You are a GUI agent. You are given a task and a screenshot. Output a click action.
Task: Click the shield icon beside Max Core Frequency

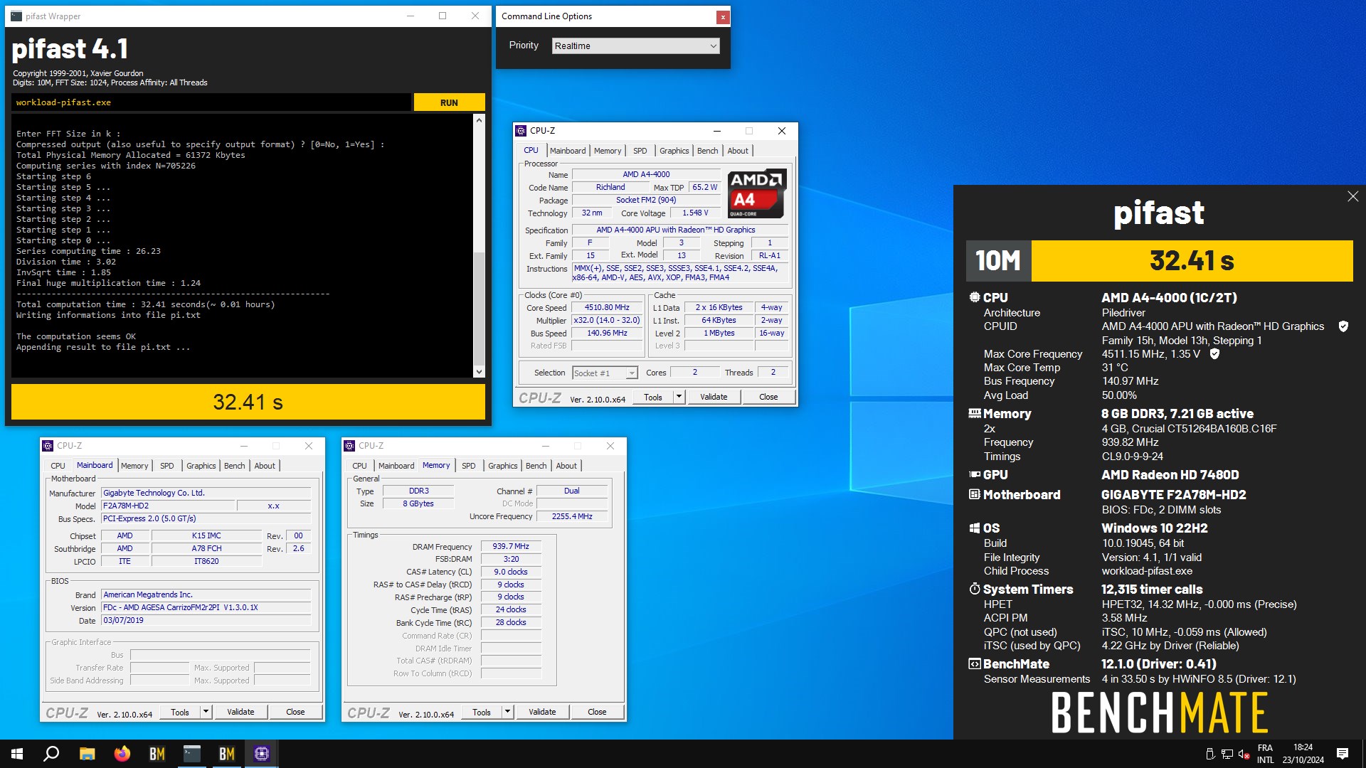pyautogui.click(x=1214, y=353)
